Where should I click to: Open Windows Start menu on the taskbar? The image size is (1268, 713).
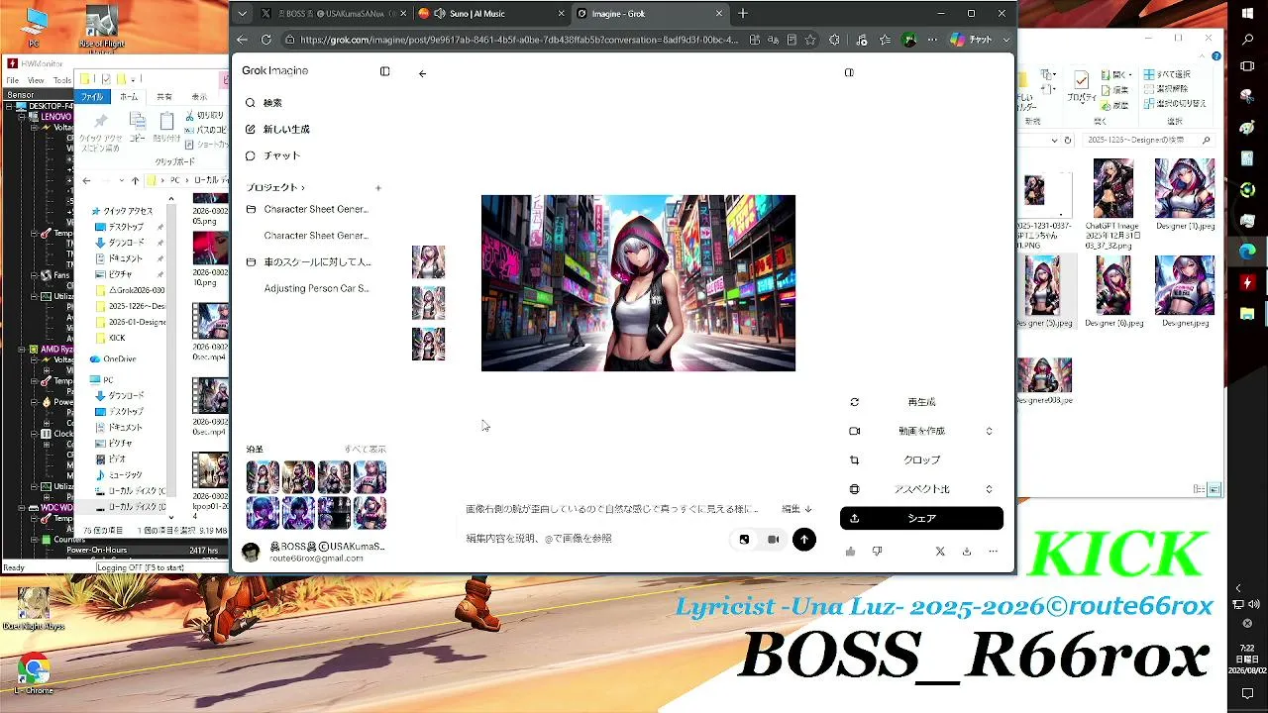[x=1247, y=13]
